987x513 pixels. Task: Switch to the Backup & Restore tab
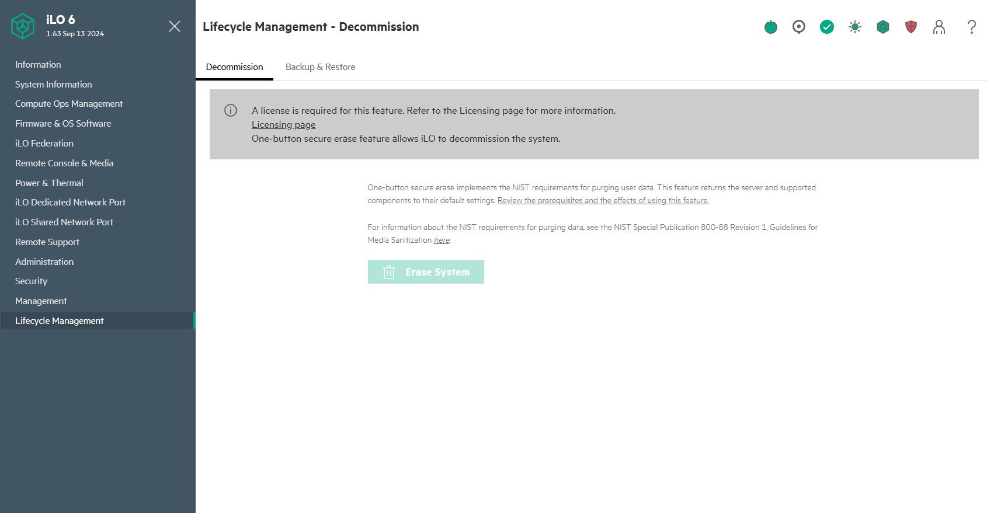(320, 67)
